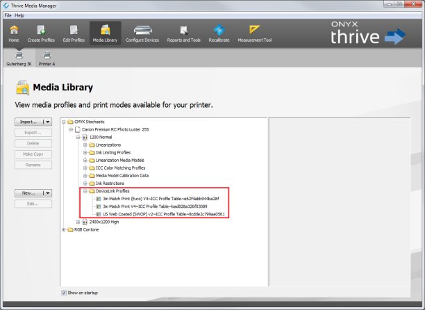
Task: Click the Rename button
Action: (33, 165)
